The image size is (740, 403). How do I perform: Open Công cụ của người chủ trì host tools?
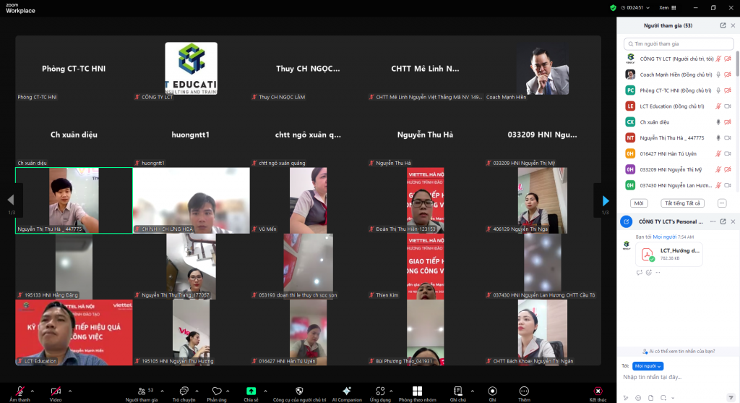pos(299,393)
